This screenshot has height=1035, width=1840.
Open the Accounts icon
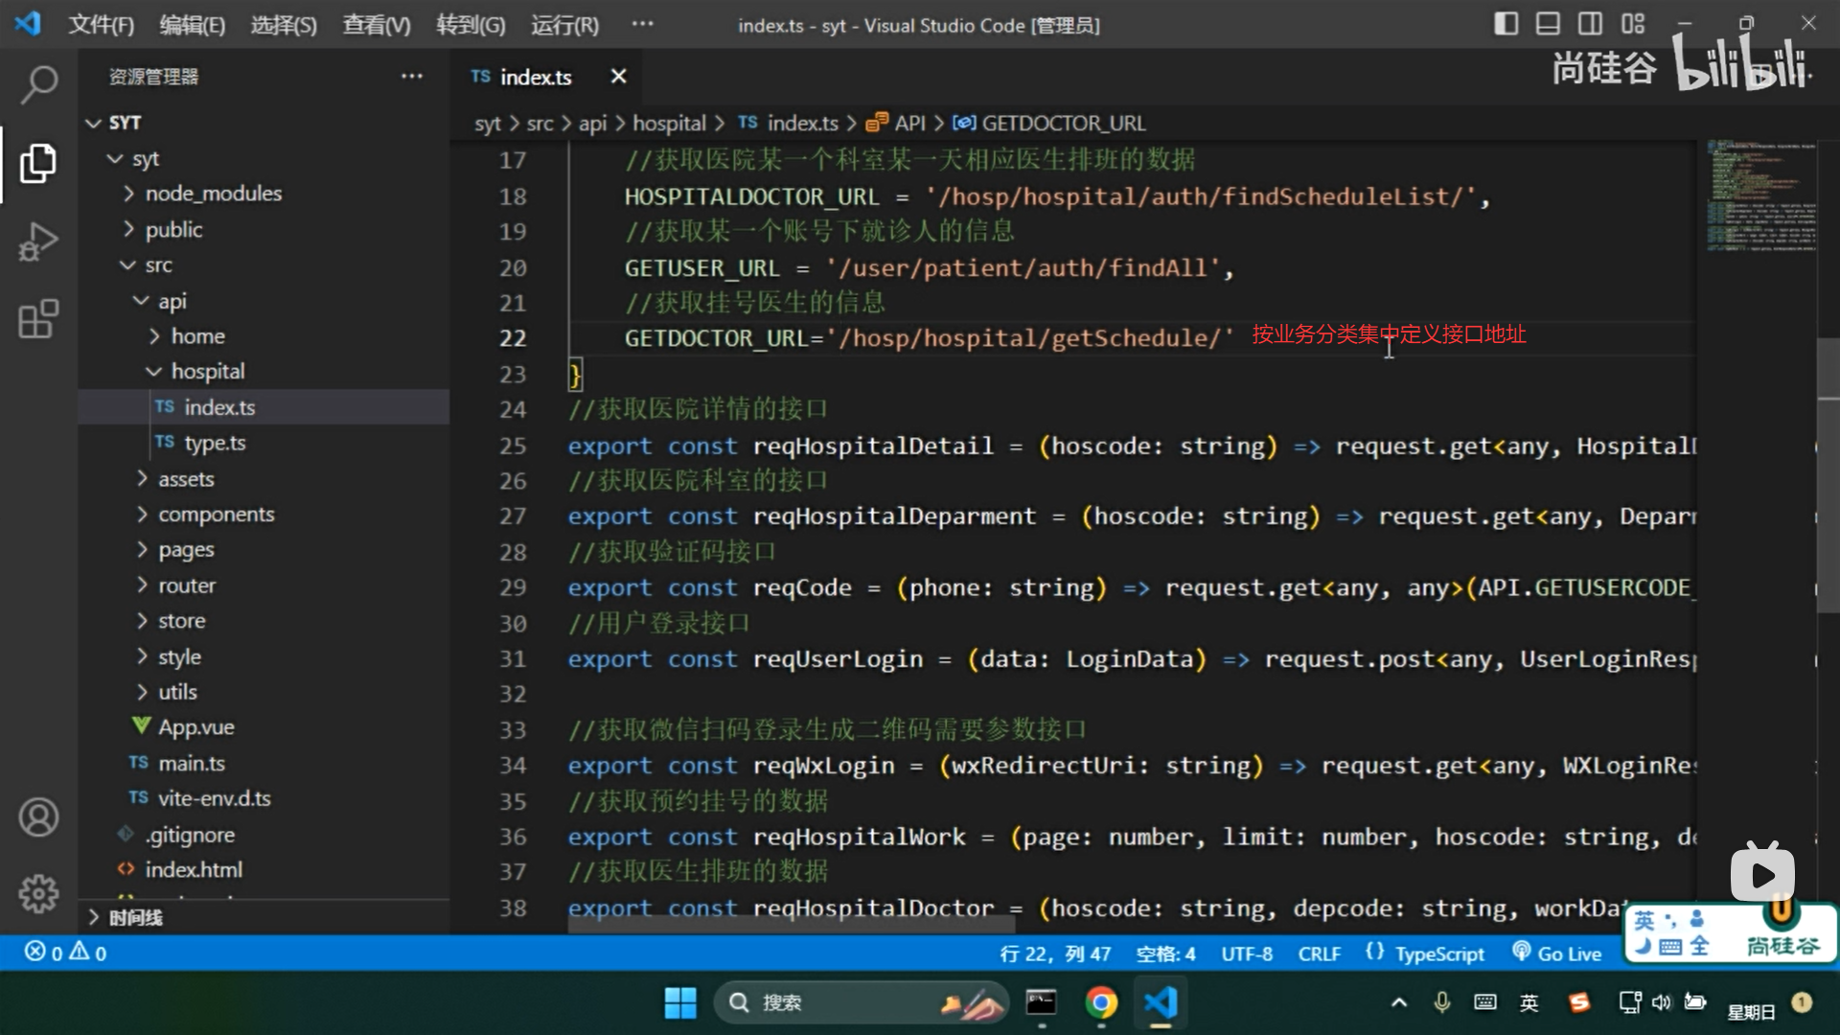(x=38, y=817)
